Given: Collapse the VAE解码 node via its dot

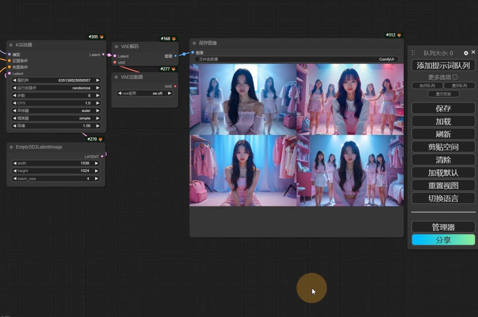Looking at the screenshot, I should pyautogui.click(x=116, y=46).
